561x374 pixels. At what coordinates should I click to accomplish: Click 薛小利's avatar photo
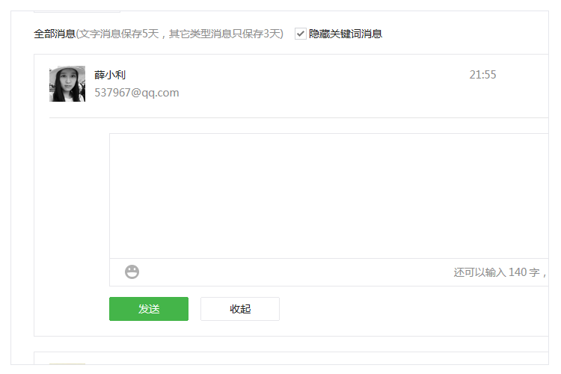[x=67, y=84]
